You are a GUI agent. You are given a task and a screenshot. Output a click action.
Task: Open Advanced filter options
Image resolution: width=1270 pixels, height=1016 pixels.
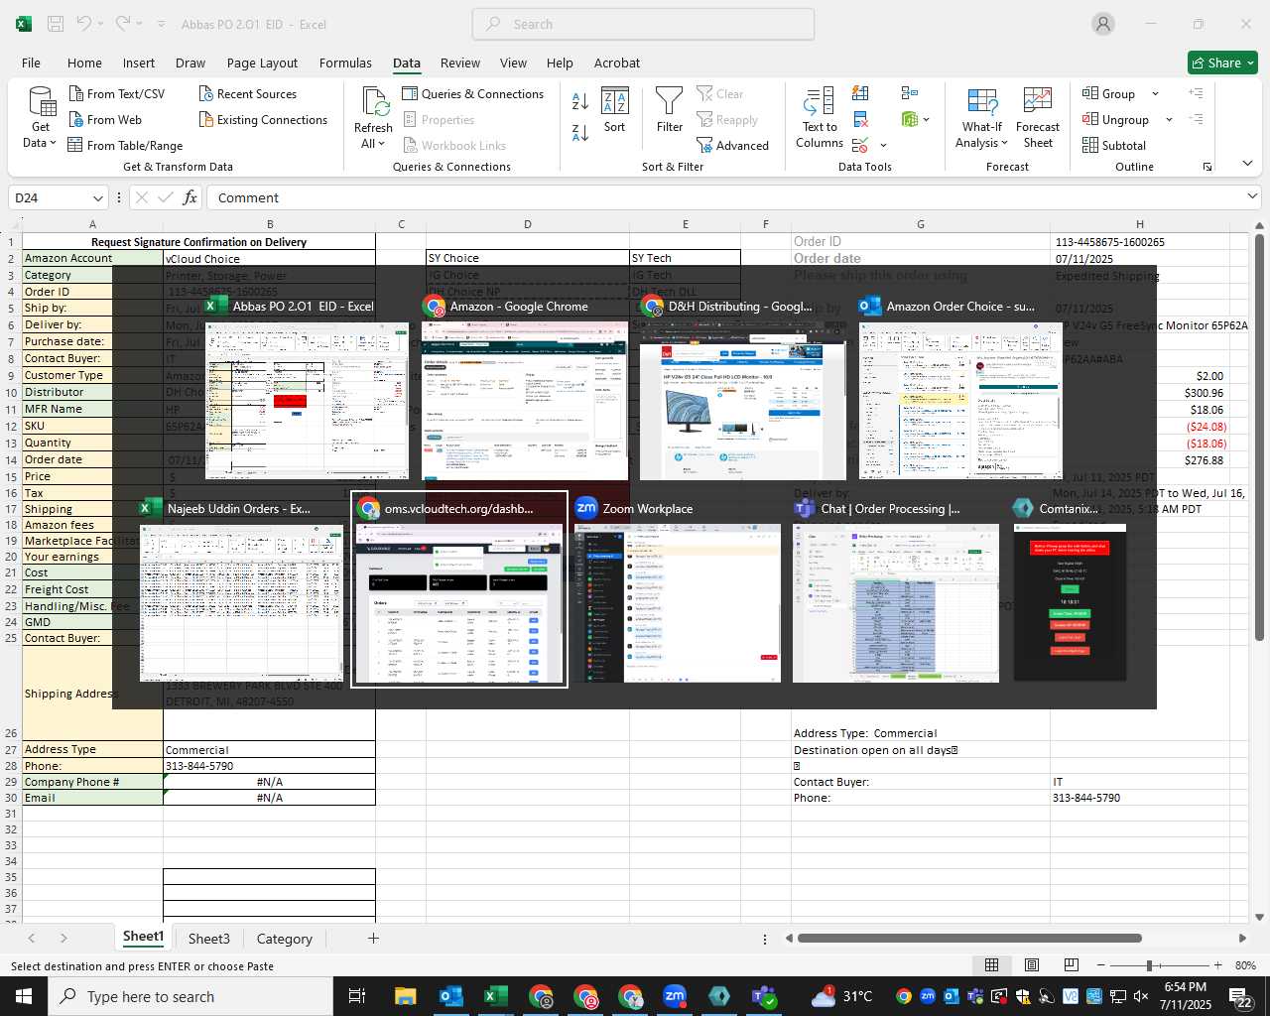click(732, 145)
